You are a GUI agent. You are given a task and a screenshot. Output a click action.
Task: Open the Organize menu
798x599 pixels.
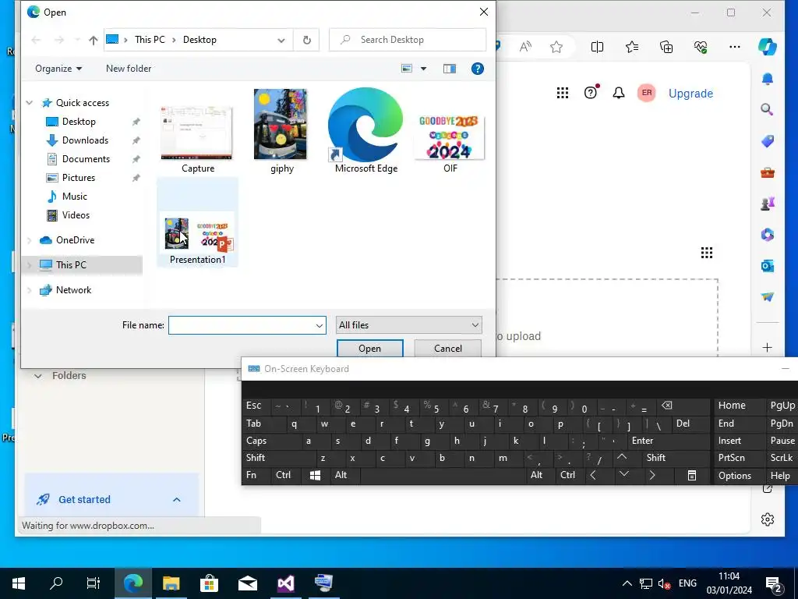58,69
